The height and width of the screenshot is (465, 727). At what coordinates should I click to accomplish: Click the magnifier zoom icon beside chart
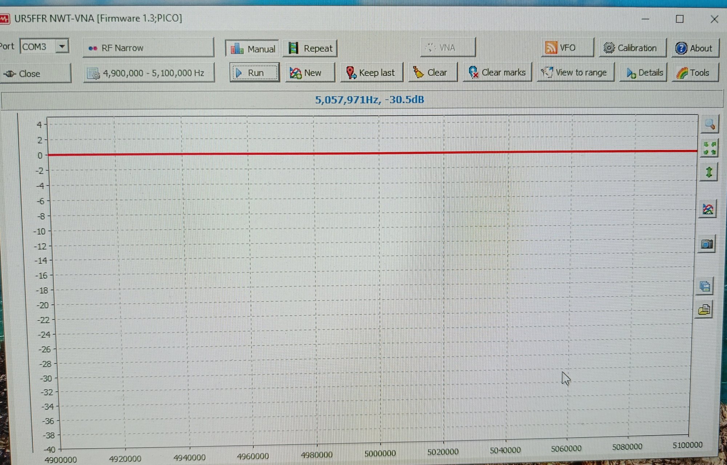709,125
